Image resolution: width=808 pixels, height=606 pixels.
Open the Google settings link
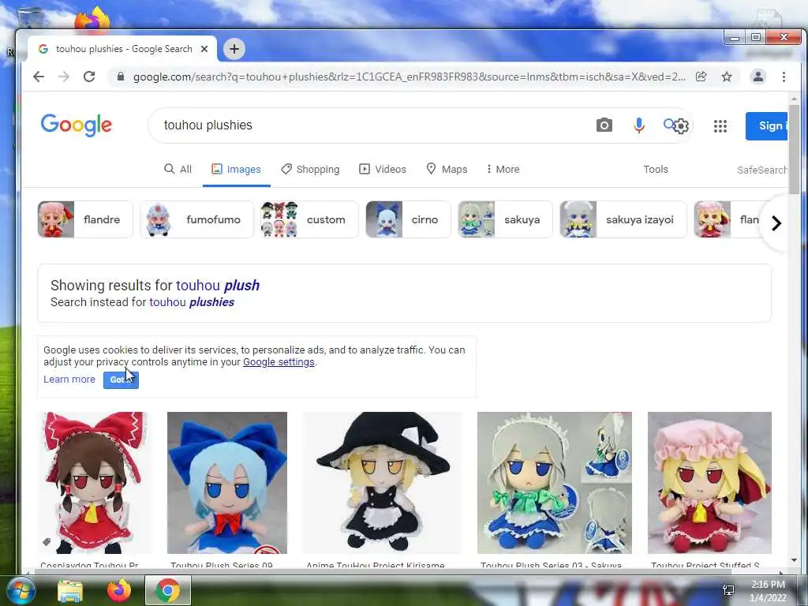pyautogui.click(x=279, y=361)
